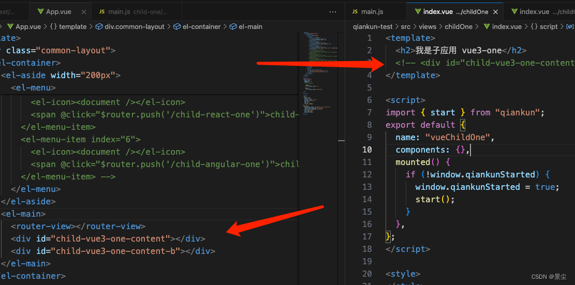Click the Vue icon on App.vue tab
This screenshot has width=575, height=285.
(41, 12)
